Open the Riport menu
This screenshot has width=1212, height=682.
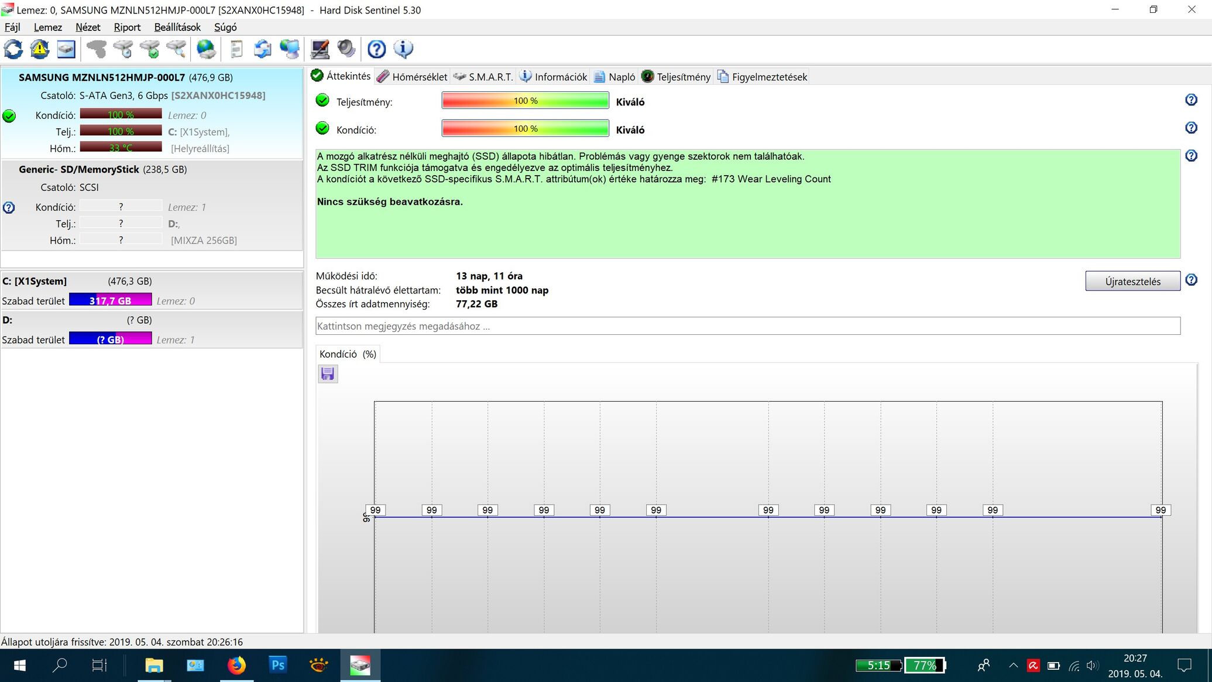(x=127, y=27)
